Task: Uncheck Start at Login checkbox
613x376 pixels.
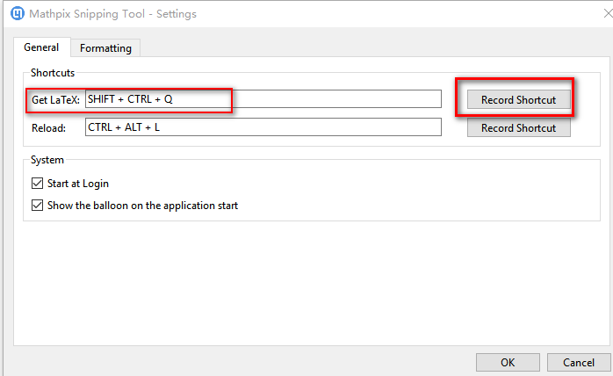Action: (37, 183)
